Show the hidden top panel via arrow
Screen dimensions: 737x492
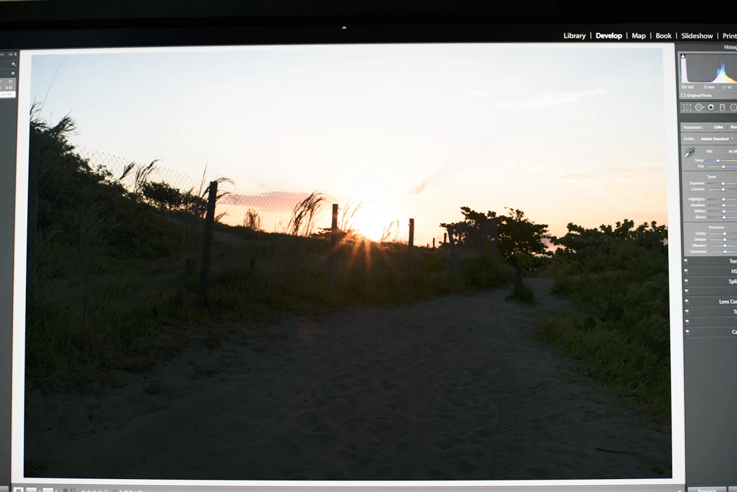tap(344, 27)
